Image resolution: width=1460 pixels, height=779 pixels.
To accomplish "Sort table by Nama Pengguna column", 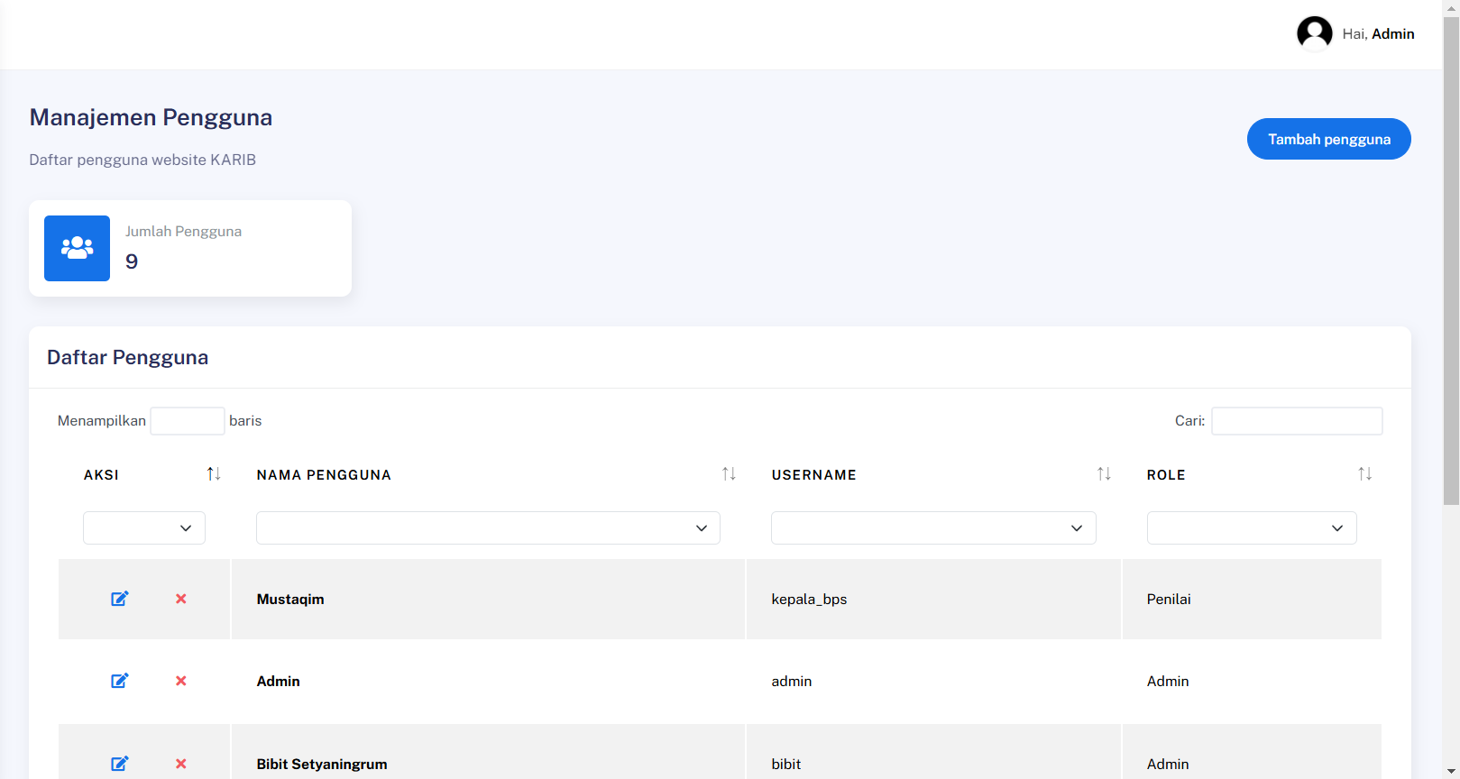I will (x=729, y=474).
